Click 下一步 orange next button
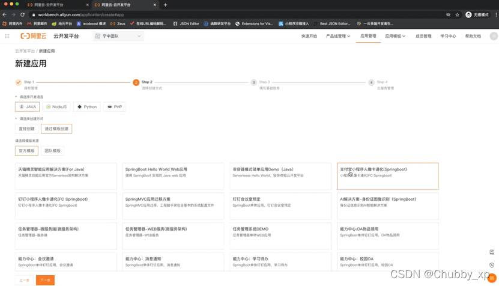This screenshot has width=499, height=286. tap(45, 280)
